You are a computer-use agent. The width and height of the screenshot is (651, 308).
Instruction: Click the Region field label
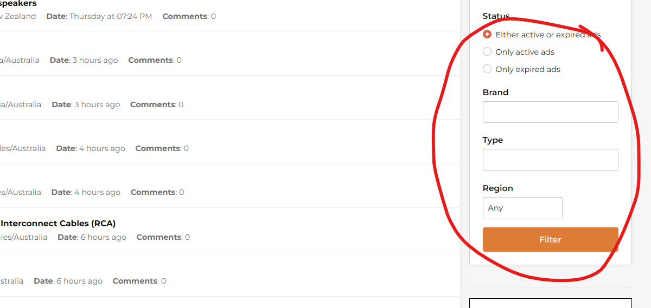tap(497, 188)
